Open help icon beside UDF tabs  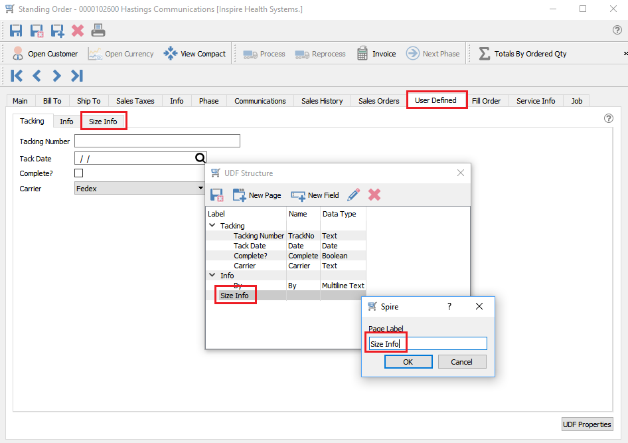(608, 118)
